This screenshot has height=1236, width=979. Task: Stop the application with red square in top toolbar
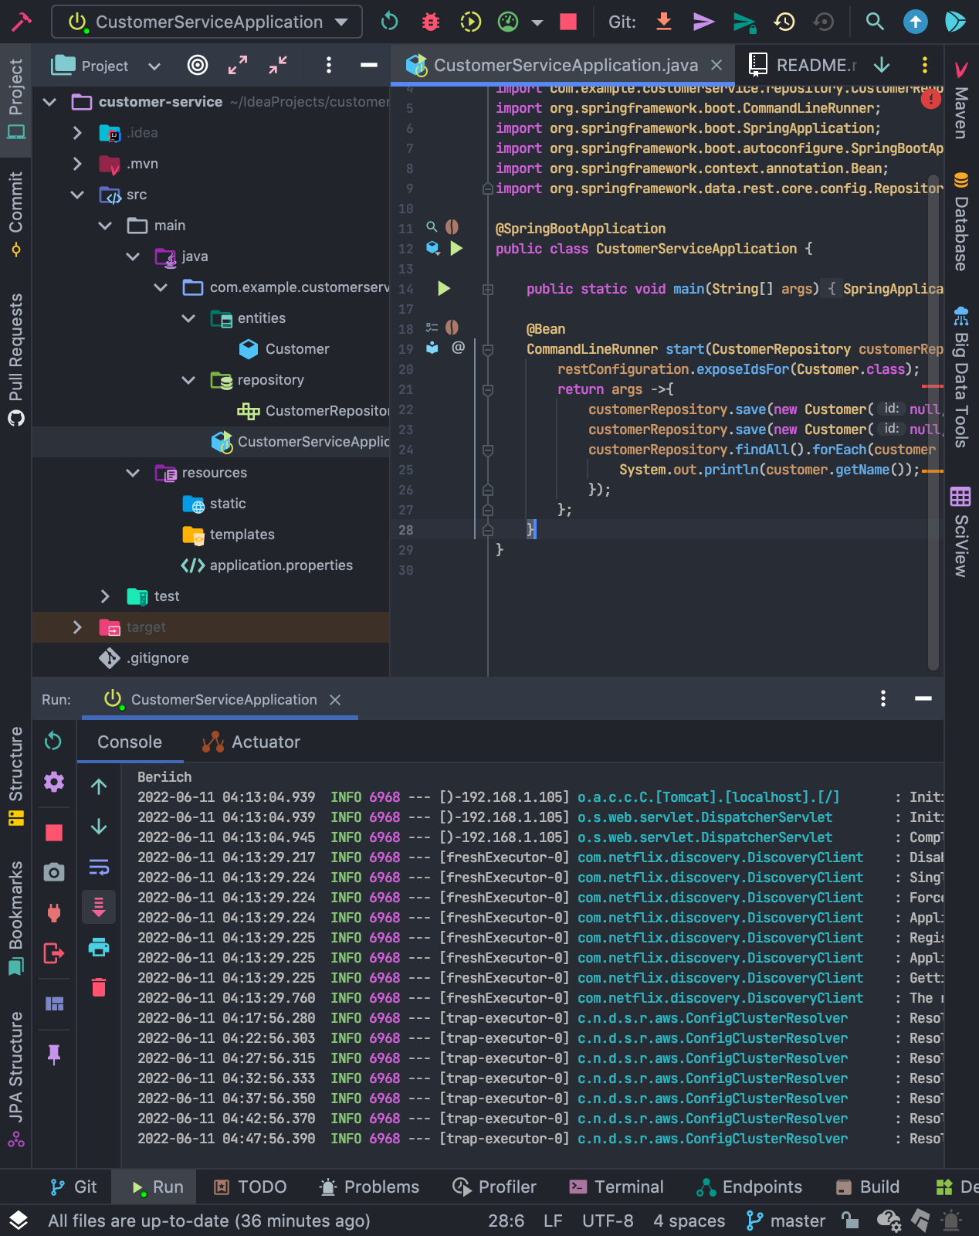click(568, 22)
